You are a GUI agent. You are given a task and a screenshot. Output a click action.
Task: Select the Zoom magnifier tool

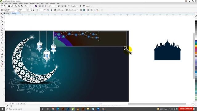pyautogui.click(x=2, y=24)
